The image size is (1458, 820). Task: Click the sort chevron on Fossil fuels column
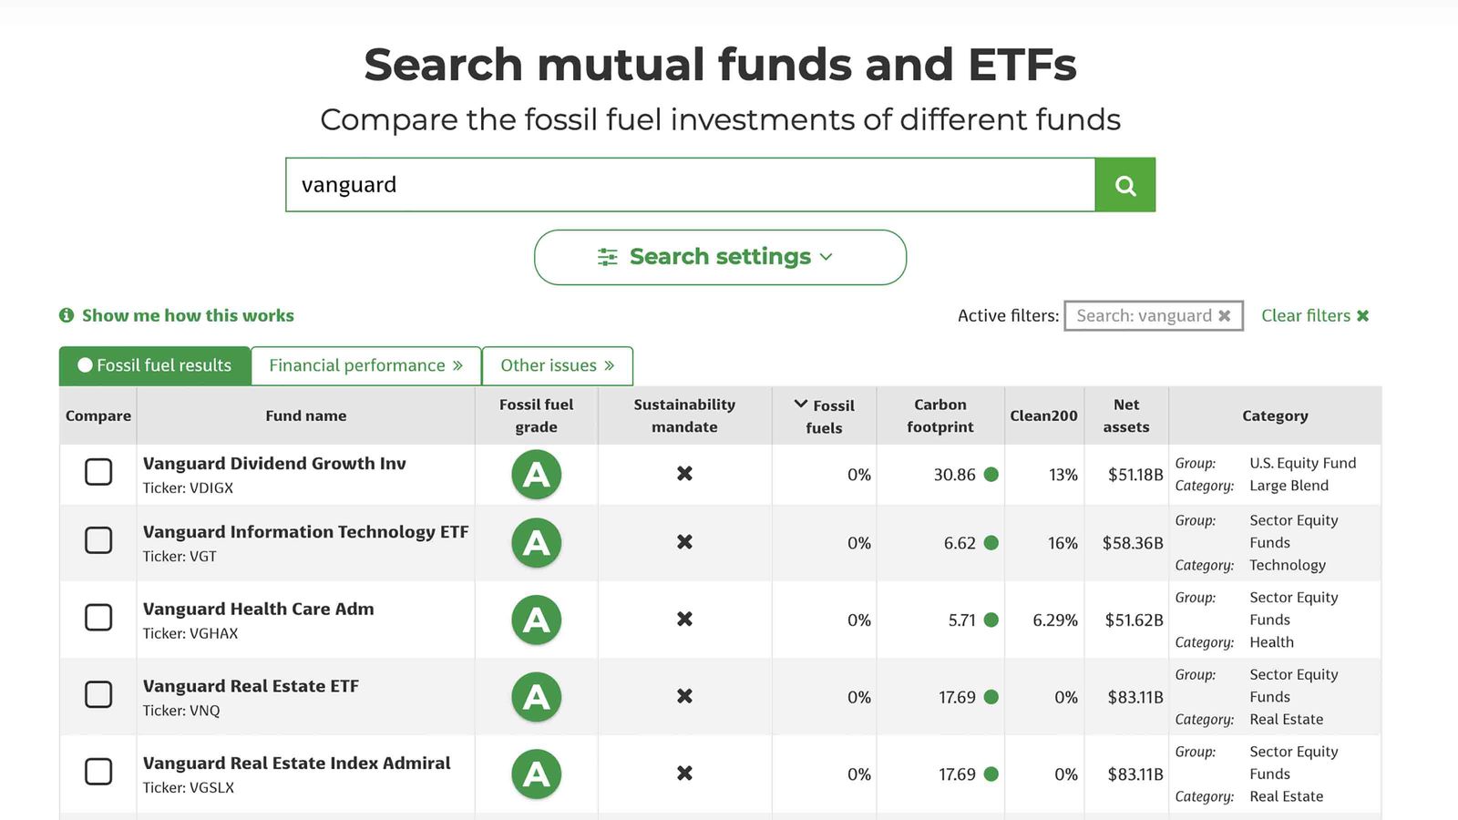click(x=799, y=404)
